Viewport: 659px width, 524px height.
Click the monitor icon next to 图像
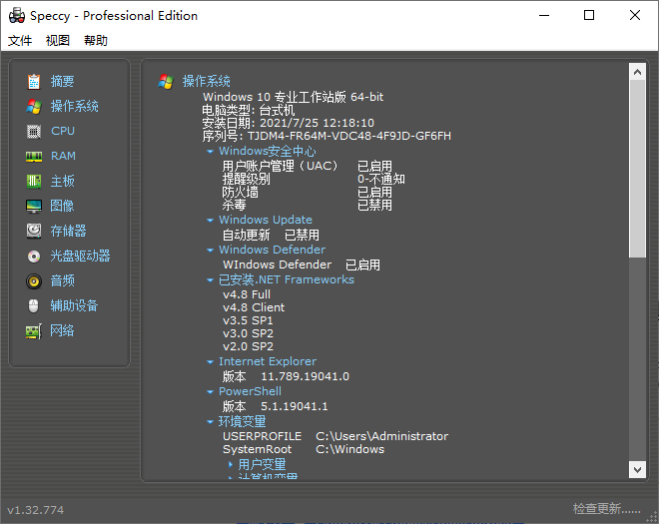[34, 207]
